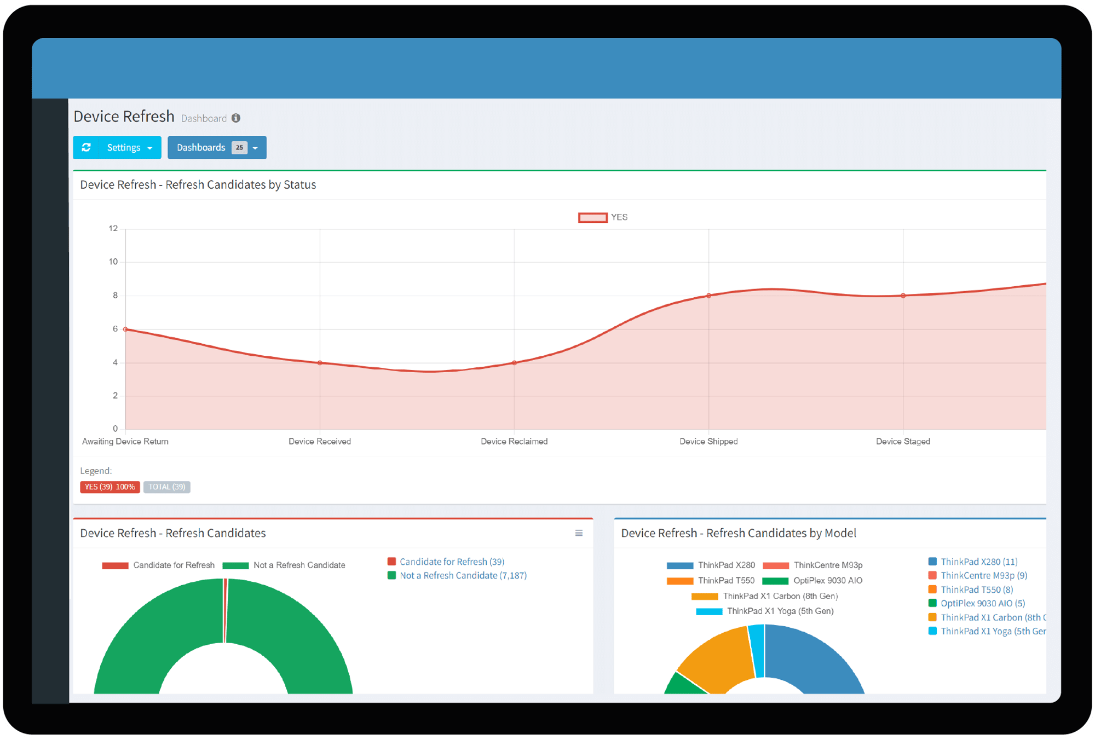This screenshot has height=740, width=1095.
Task: Click the red swatch beside Candidate for Refresh (39)
Action: [x=391, y=562]
